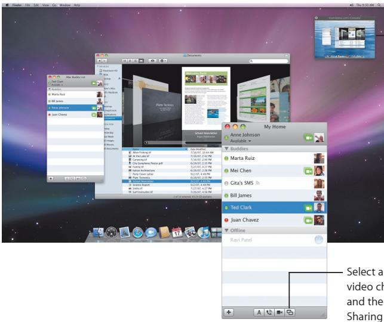Switch Documents window to list view
Image resolution: width=384 pixels, height=322 pixels.
pos(130,61)
